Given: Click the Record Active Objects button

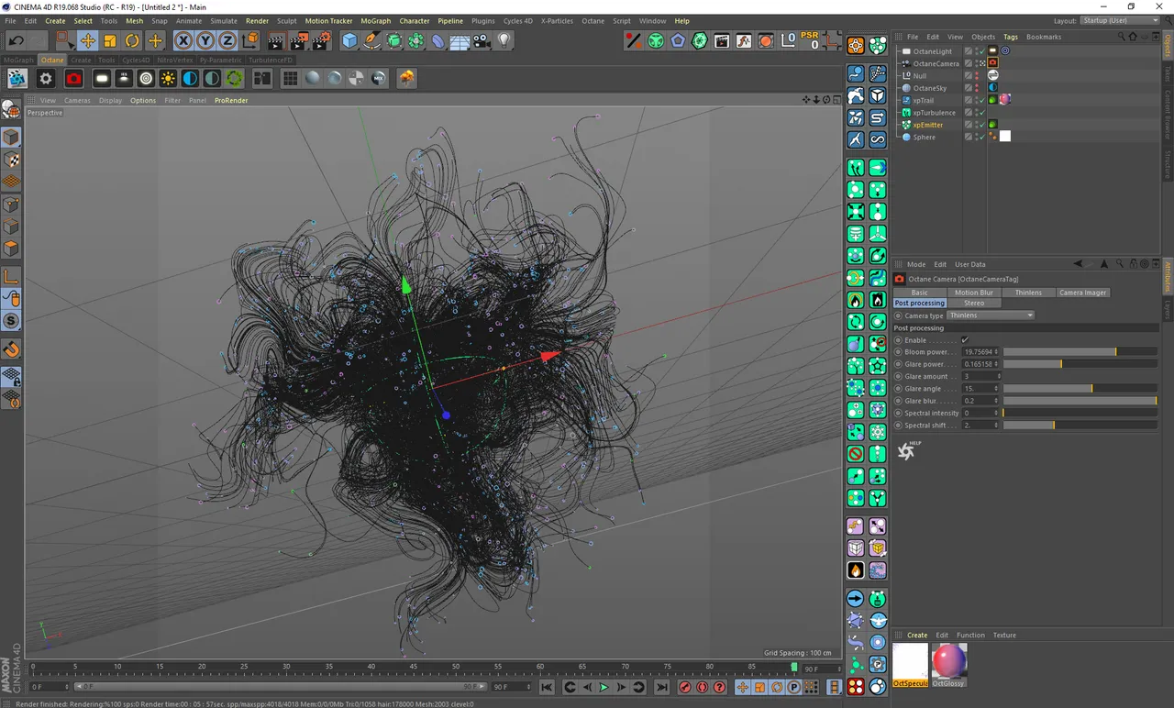Looking at the screenshot, I should tap(684, 687).
